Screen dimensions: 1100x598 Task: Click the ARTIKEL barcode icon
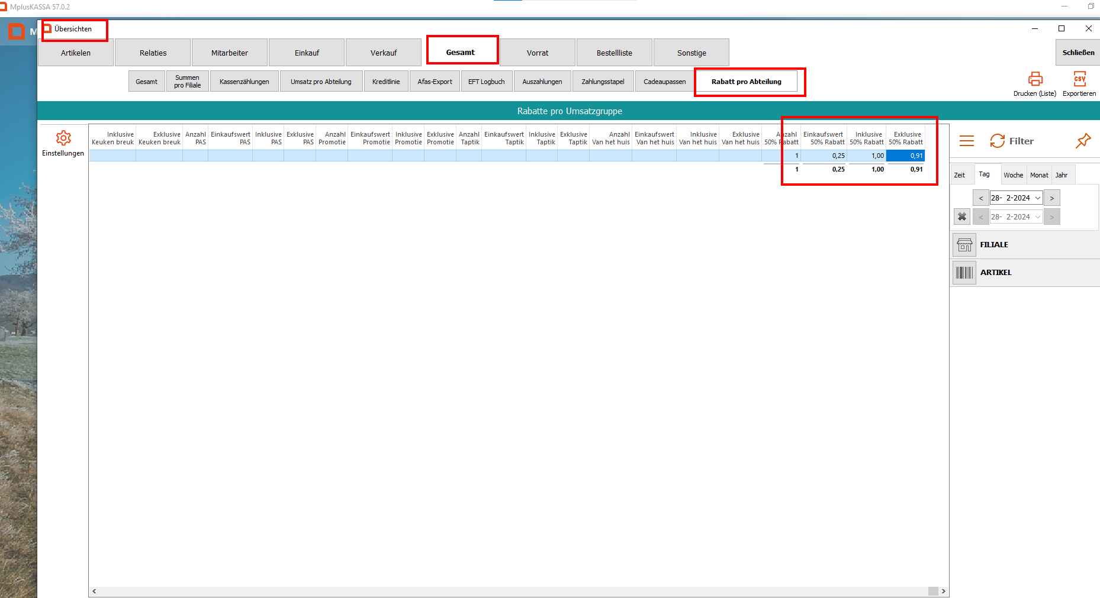point(964,273)
